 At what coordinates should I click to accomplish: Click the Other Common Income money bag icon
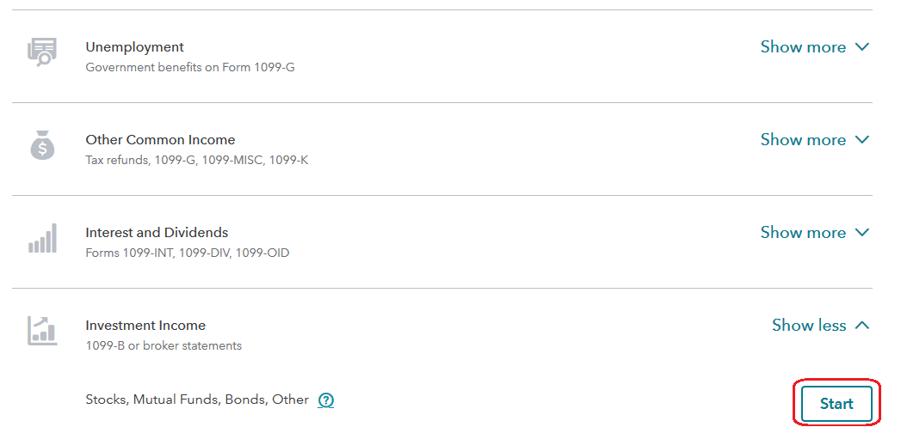coord(42,144)
